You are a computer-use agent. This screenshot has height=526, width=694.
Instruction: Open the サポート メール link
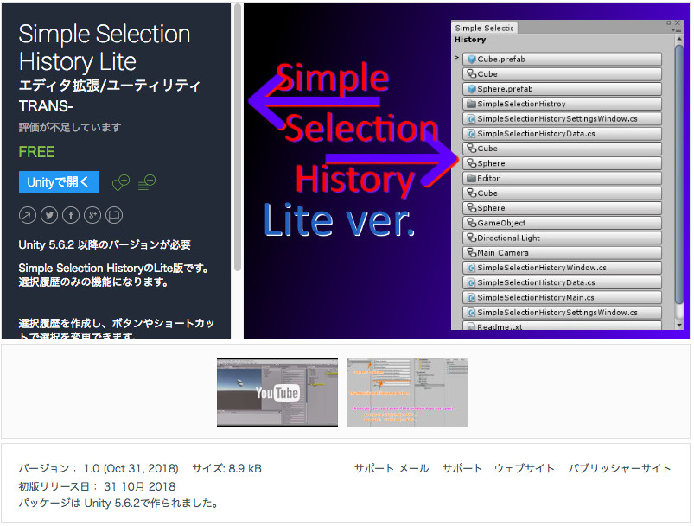coord(392,468)
